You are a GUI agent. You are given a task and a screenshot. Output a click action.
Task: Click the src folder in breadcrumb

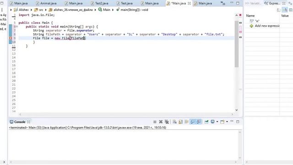point(39,10)
